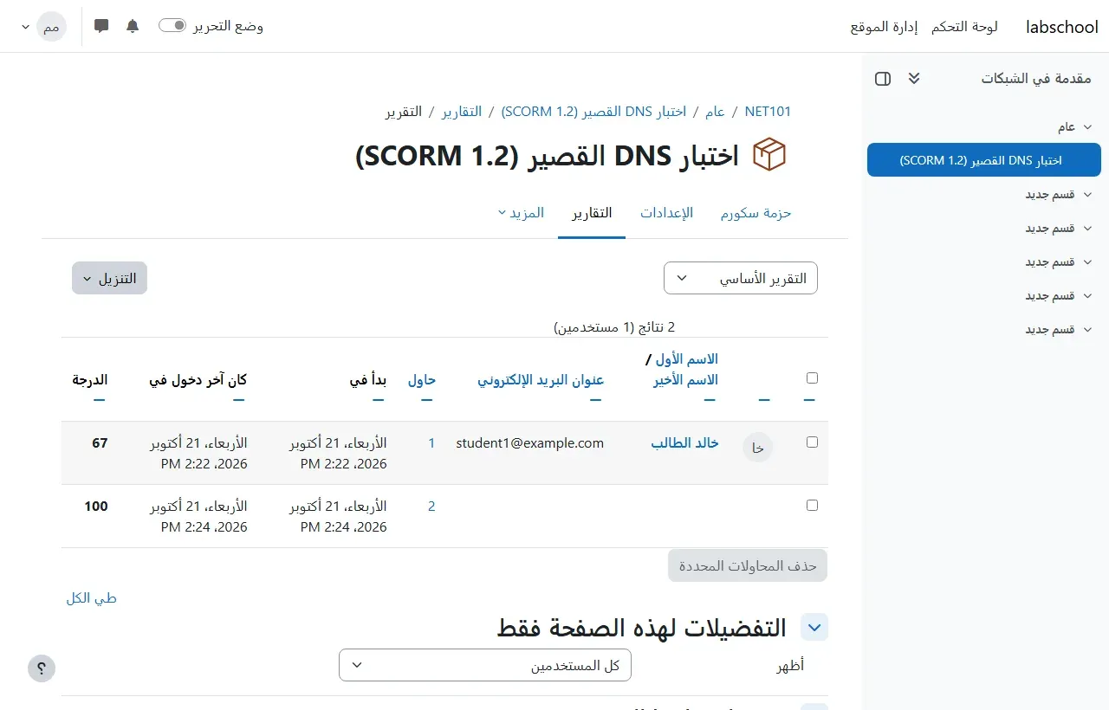Open the التنزيل download dropdown button
The width and height of the screenshot is (1109, 710).
109,278
